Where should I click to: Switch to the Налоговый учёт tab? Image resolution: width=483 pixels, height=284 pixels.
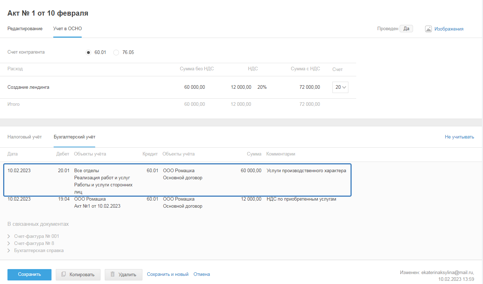(x=25, y=137)
